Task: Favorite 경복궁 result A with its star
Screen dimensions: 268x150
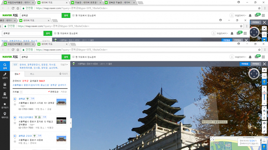Action: (15, 104)
